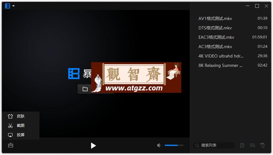Select 皮肤 skin option
The image size is (273, 155).
pyautogui.click(x=21, y=116)
